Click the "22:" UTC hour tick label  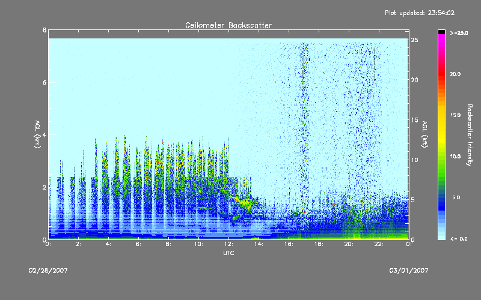[x=379, y=244]
